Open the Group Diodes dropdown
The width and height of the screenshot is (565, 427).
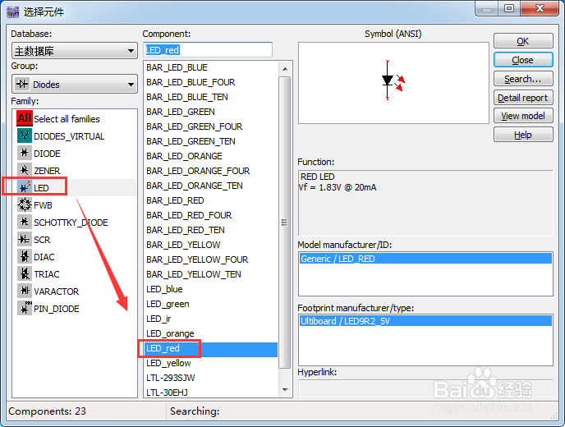[x=75, y=85]
